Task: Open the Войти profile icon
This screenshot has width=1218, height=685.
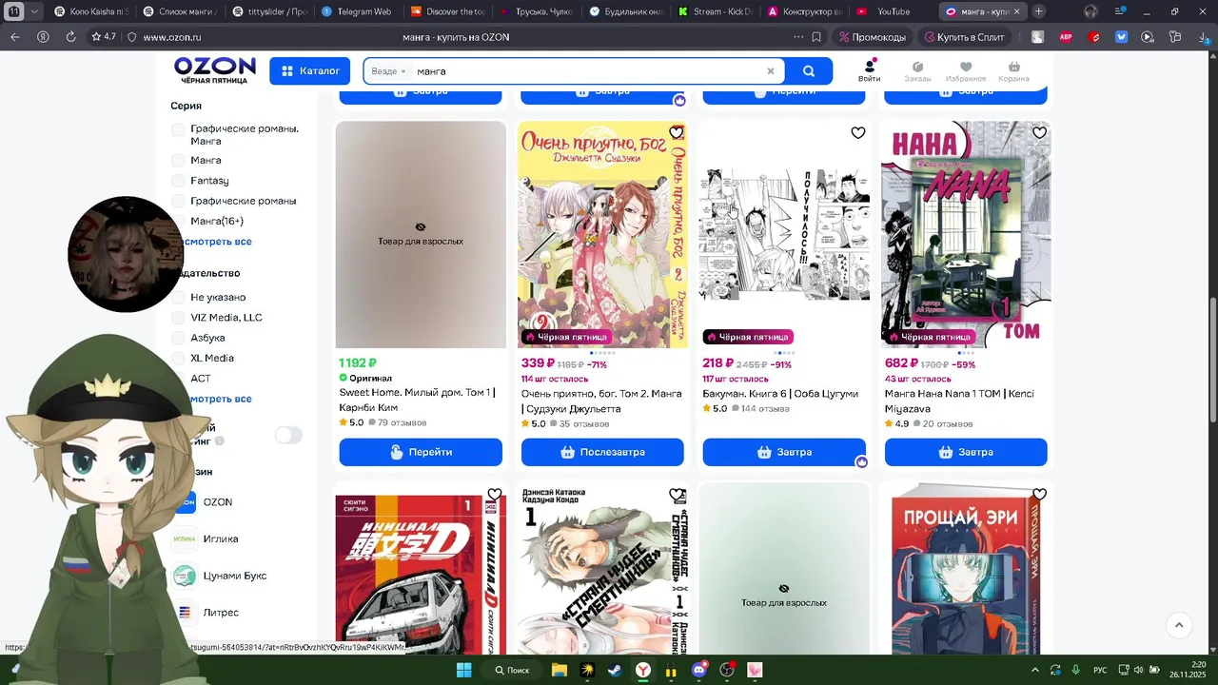Action: pos(869,71)
